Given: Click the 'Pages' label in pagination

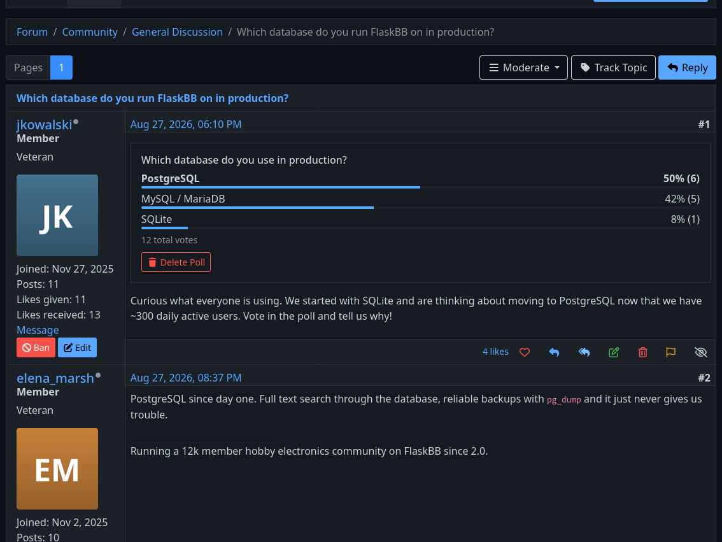Looking at the screenshot, I should point(28,68).
